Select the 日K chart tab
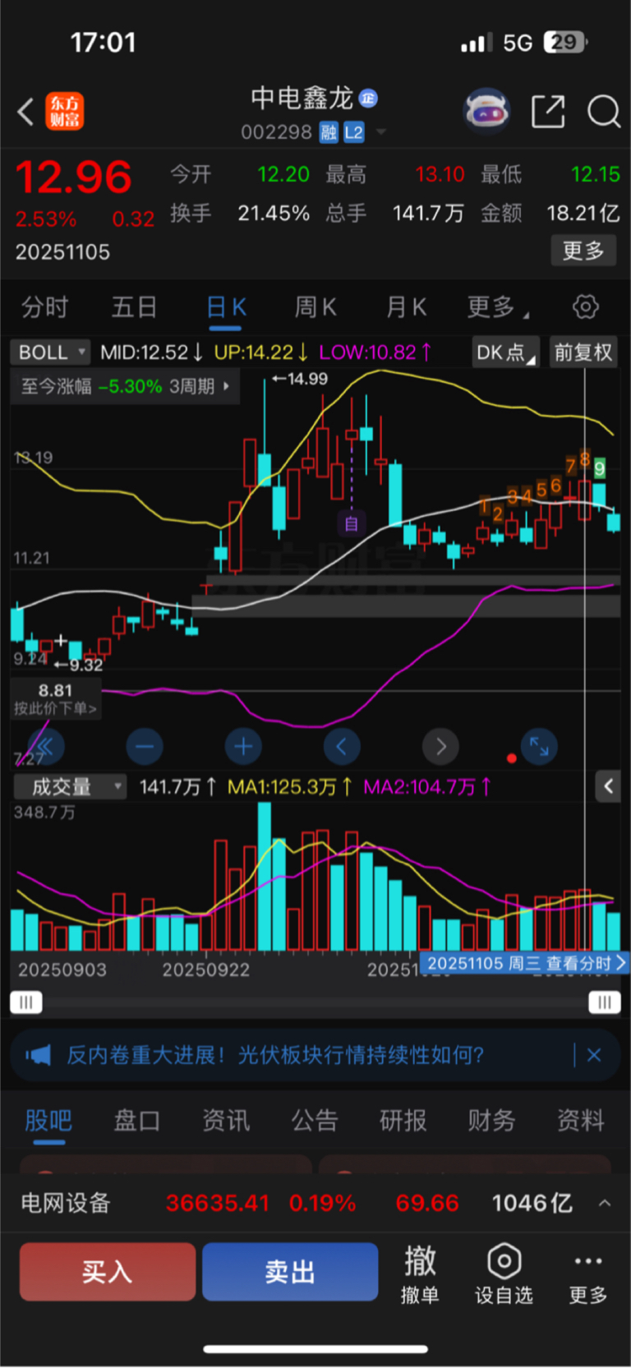This screenshot has height=1368, width=631. click(x=226, y=307)
